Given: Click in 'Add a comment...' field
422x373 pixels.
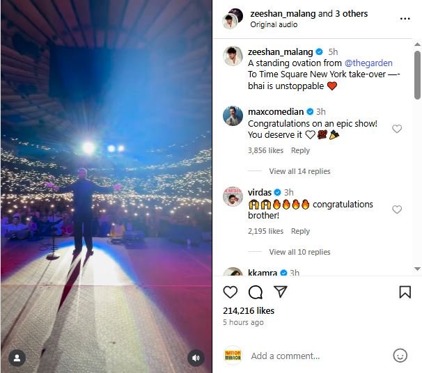Looking at the screenshot, I should tap(313, 356).
